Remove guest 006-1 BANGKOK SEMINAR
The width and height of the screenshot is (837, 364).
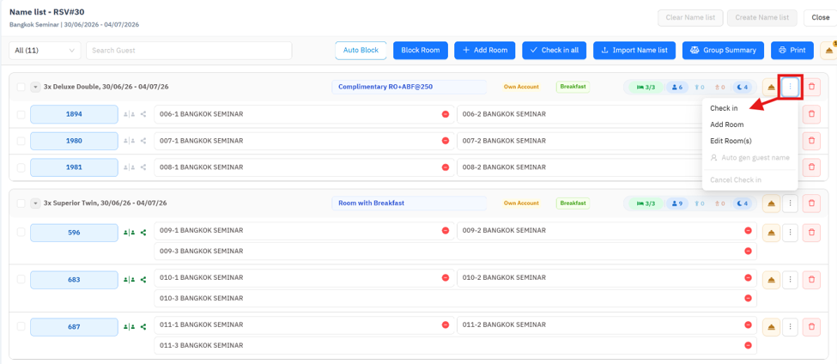(446, 114)
